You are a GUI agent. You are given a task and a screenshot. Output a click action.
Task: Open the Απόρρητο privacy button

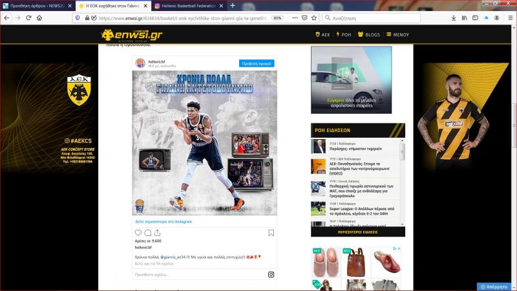(494, 286)
